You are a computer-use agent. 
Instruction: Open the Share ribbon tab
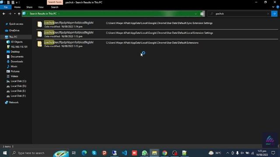click(x=29, y=7)
